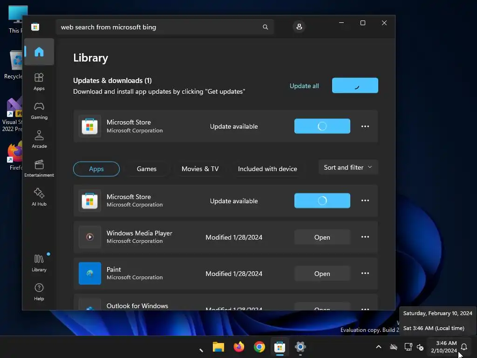The image size is (477, 358).
Task: Open the Paint app
Action: point(322,274)
